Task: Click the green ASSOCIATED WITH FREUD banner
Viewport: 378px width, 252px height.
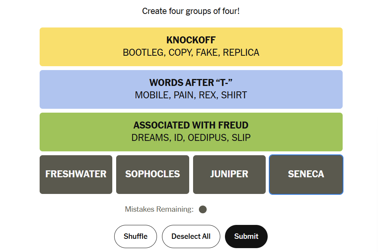Action: pyautogui.click(x=191, y=132)
